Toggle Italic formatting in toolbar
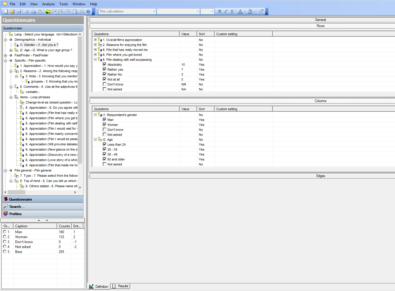This screenshot has height=291, width=395. tap(226, 11)
